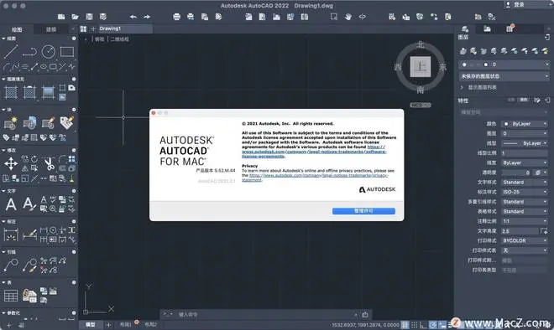Click the Open file folder icon in toolbar
The height and width of the screenshot is (330, 554).
[75, 17]
